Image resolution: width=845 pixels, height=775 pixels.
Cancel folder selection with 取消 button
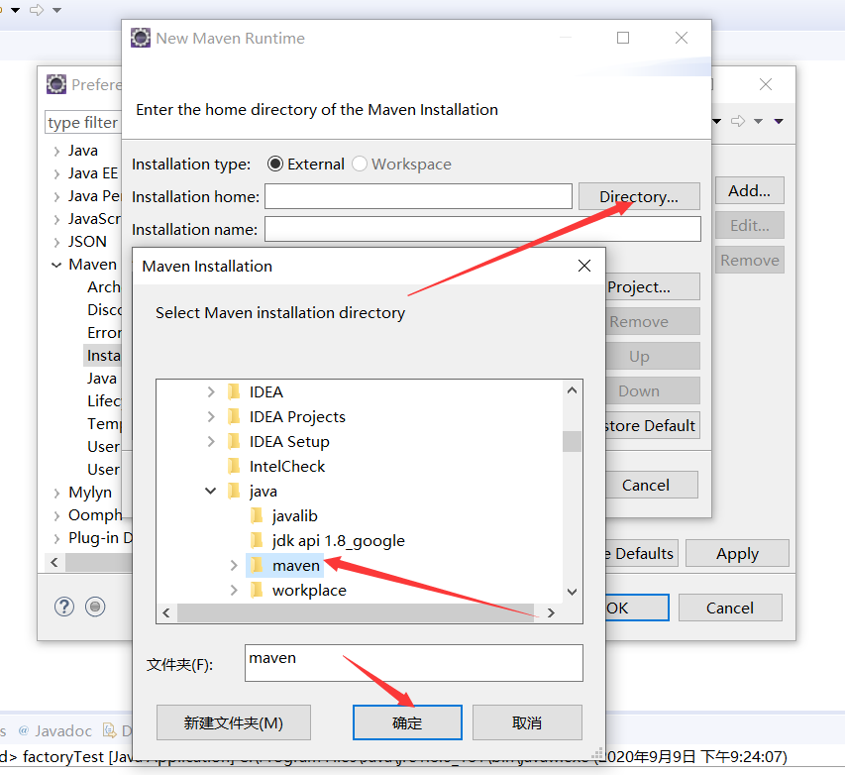[x=527, y=722]
